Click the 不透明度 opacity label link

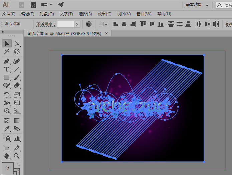pos(45,24)
